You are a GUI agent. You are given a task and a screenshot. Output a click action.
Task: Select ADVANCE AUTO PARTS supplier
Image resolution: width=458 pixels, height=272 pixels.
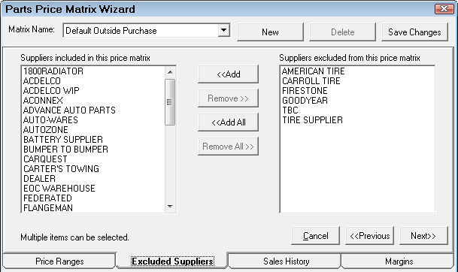(93, 110)
